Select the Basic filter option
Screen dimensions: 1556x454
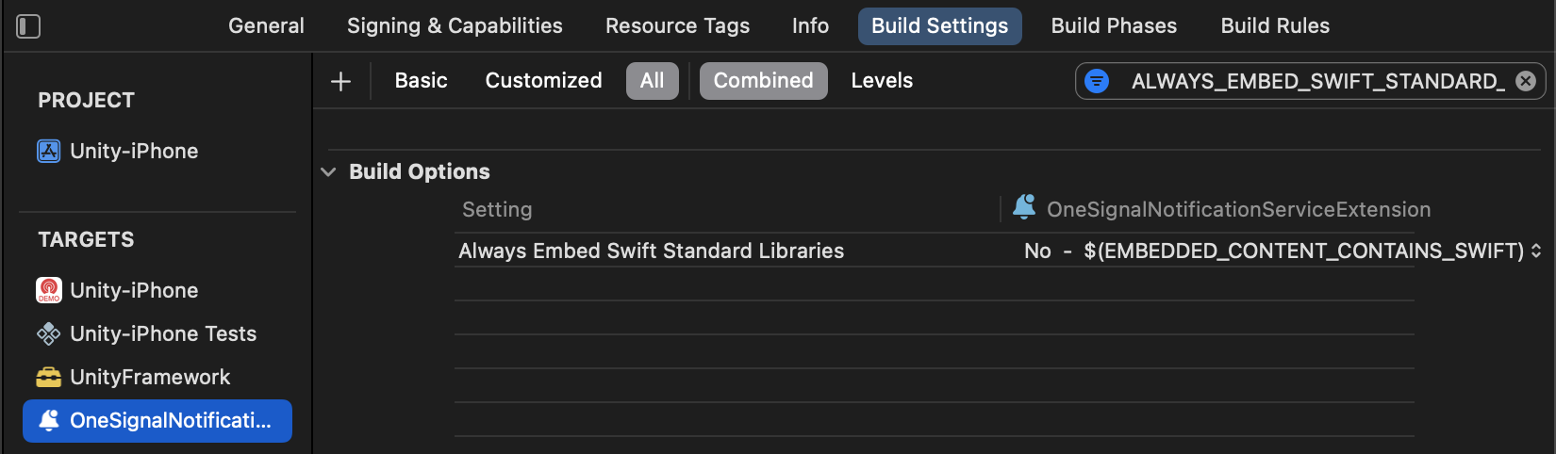[x=421, y=81]
